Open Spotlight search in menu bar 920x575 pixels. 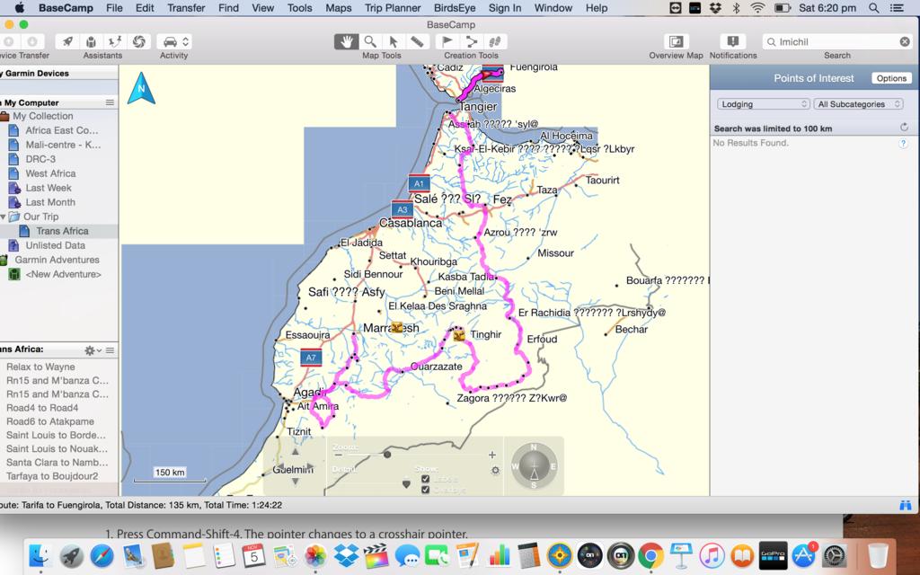[x=873, y=7]
